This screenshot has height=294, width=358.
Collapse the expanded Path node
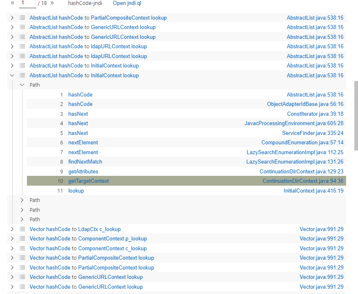(x=22, y=85)
